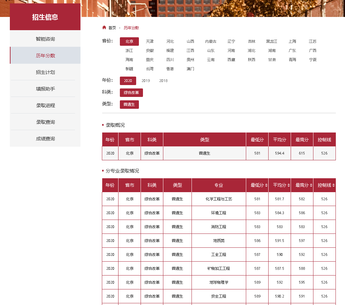Sort table by 平均分 column arrows
Image resolution: width=345 pixels, height=305 pixels.
click(289, 185)
